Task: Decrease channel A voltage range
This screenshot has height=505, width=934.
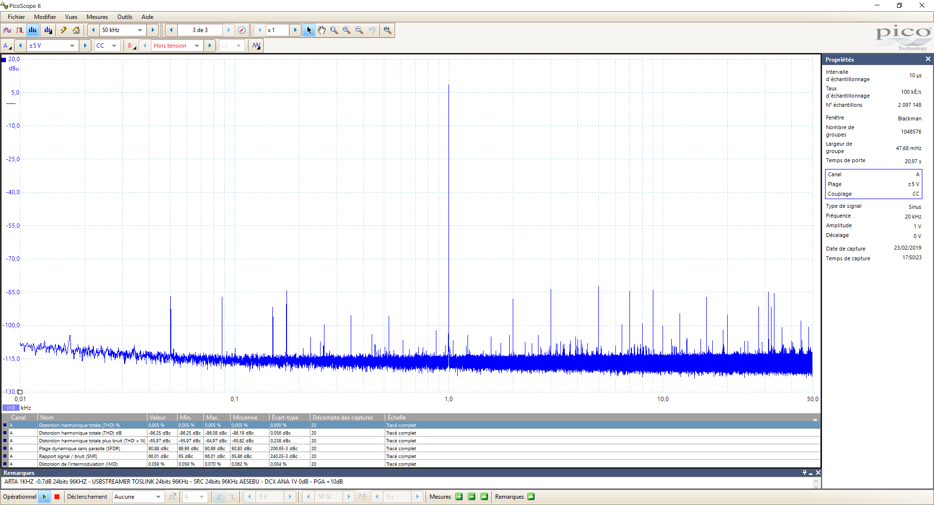Action: pos(20,46)
